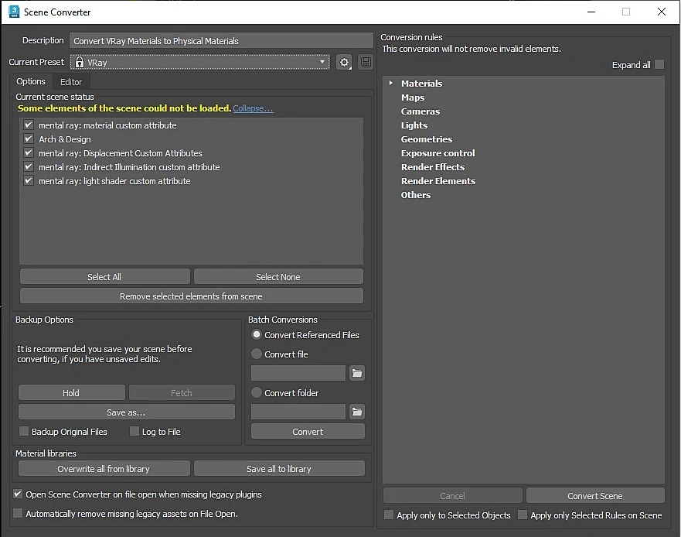
Task: Select the Exposure control rule category
Action: [438, 153]
